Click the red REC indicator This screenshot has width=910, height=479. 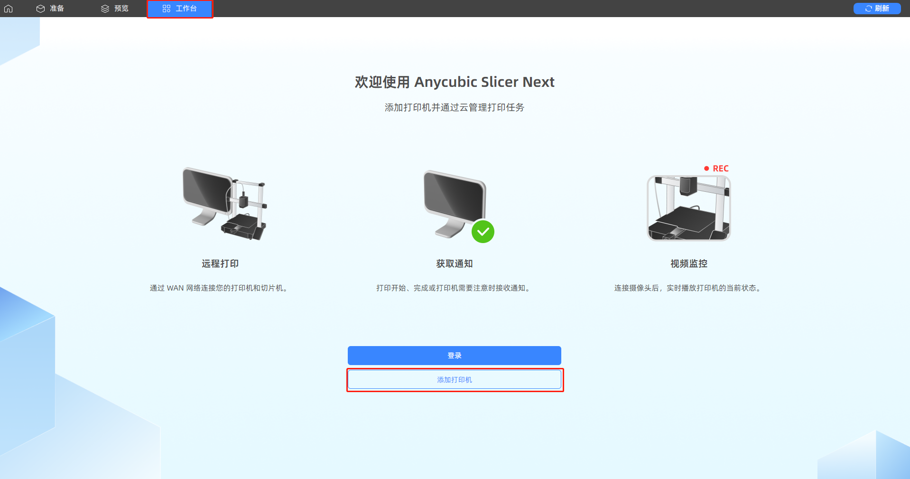[716, 169]
